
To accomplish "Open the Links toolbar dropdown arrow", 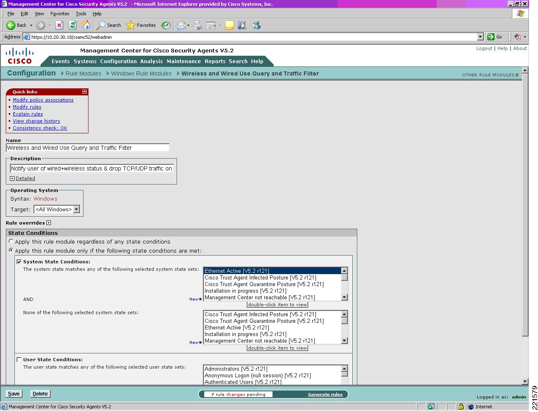I will click(525, 37).
